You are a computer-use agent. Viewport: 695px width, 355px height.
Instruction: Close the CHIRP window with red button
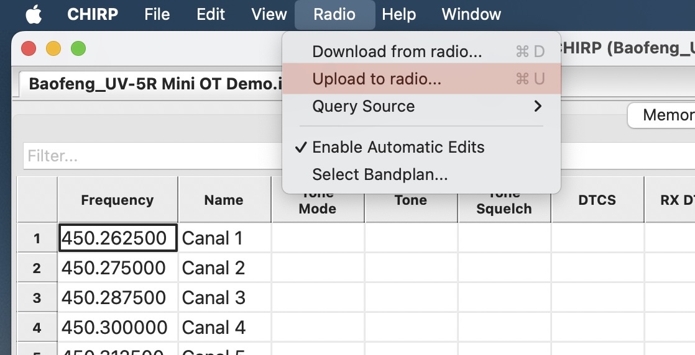(29, 48)
